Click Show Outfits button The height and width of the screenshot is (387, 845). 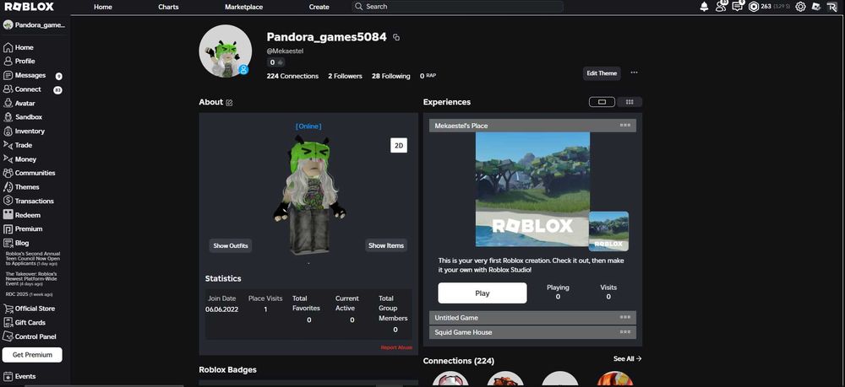coord(231,245)
